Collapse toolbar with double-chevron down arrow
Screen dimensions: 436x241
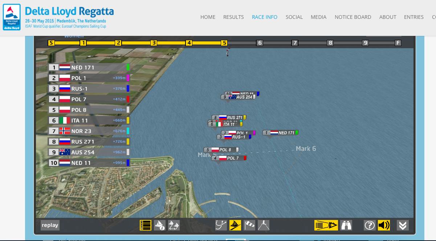tap(403, 225)
